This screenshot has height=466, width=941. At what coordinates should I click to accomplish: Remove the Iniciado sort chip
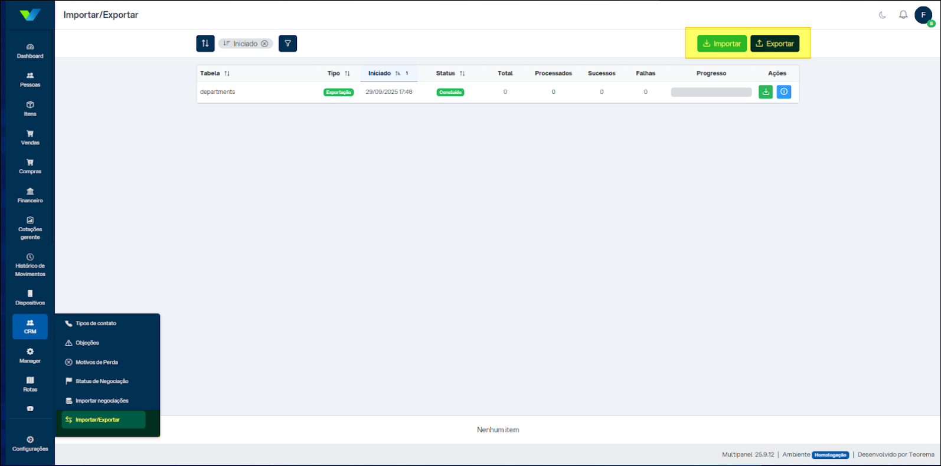tap(264, 44)
